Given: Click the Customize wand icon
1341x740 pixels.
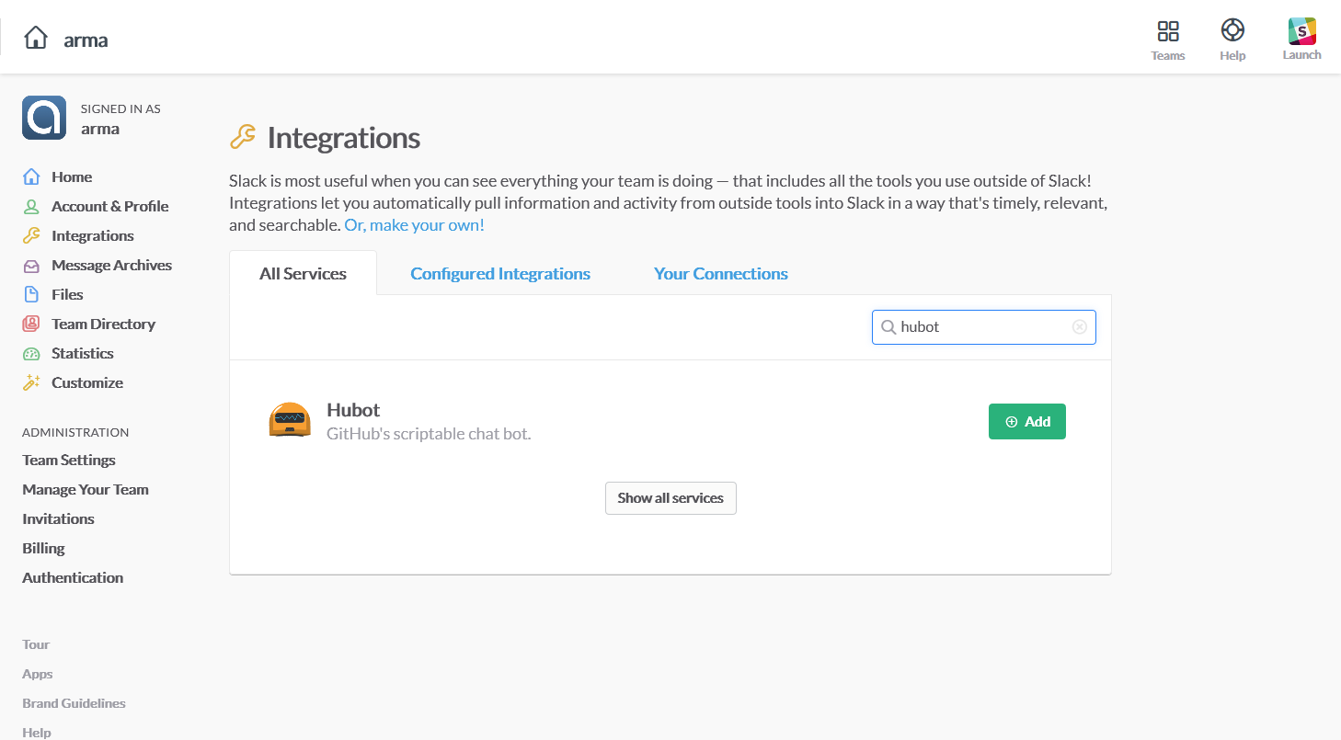Looking at the screenshot, I should point(31,382).
